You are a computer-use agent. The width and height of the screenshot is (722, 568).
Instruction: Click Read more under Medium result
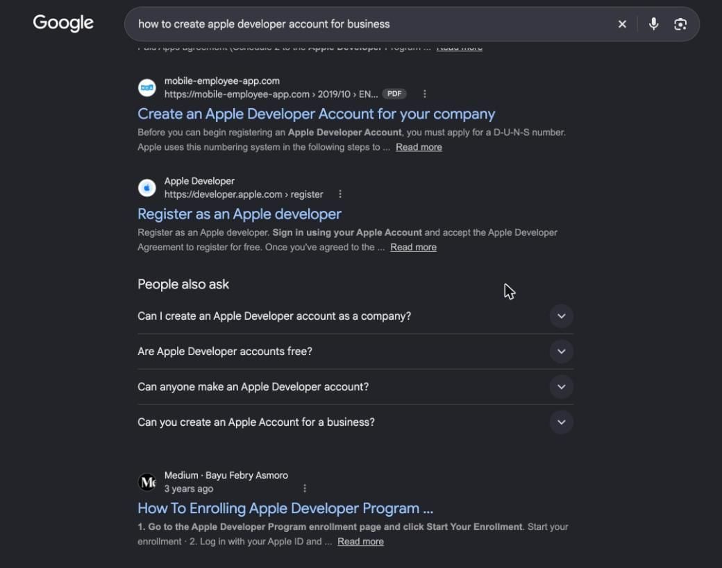[360, 542]
